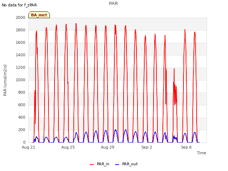Click the 1600 y-axis tick label
This screenshot has height=171, width=228.
[x=21, y=43]
